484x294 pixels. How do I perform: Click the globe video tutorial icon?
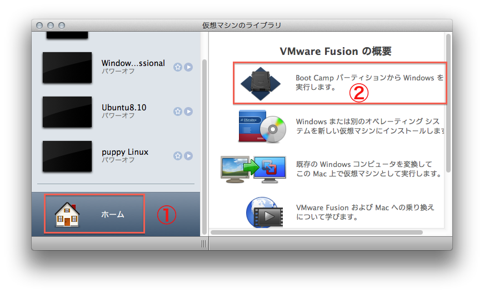265,212
